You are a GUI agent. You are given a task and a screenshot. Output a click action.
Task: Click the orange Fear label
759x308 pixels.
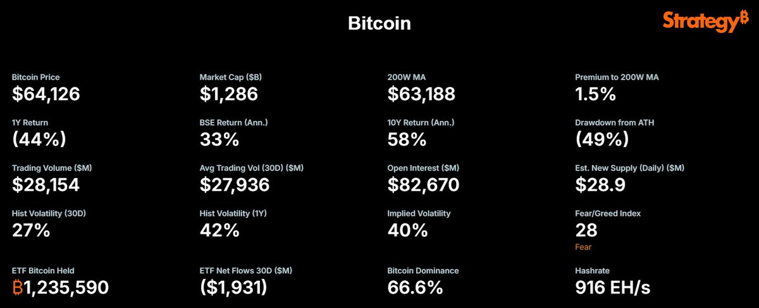[x=583, y=247]
